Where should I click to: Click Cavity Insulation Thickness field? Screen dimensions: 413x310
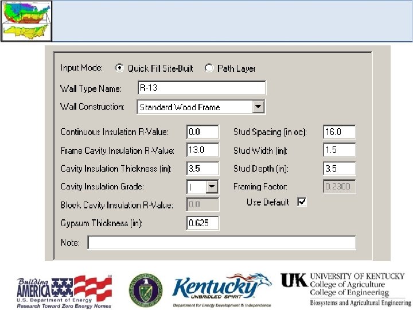tap(202, 168)
